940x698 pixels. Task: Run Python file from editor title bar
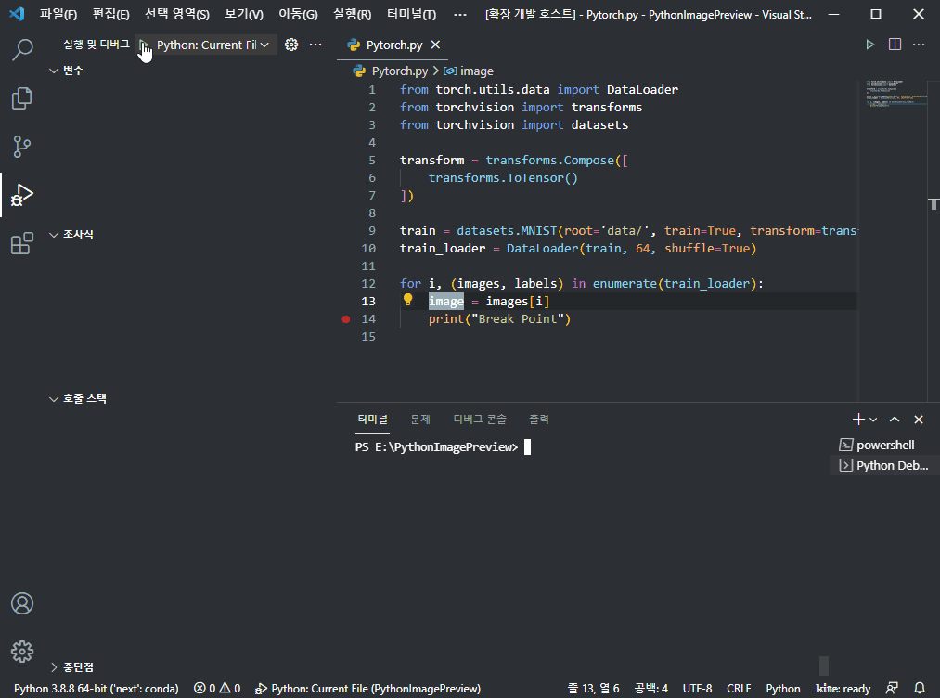coord(869,45)
